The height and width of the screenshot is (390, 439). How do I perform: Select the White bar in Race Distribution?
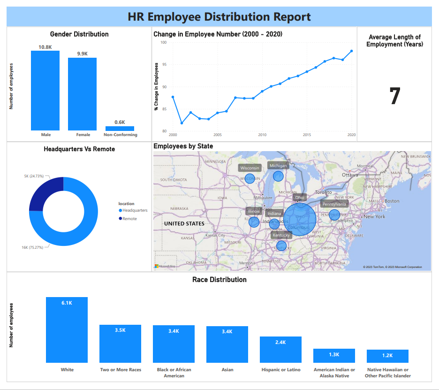[x=67, y=329]
